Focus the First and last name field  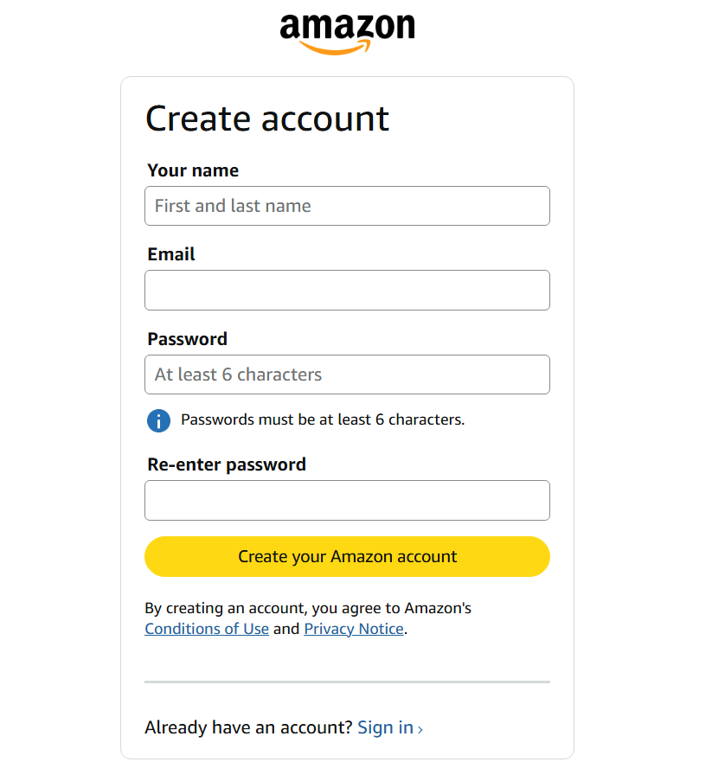click(347, 206)
